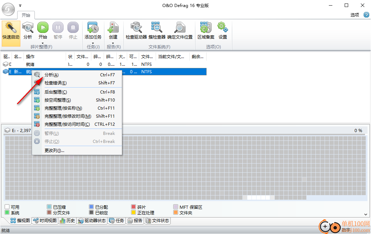This screenshot has height=234, width=371.
Task: Open the 开始 ribbon tab
Action: (26, 15)
